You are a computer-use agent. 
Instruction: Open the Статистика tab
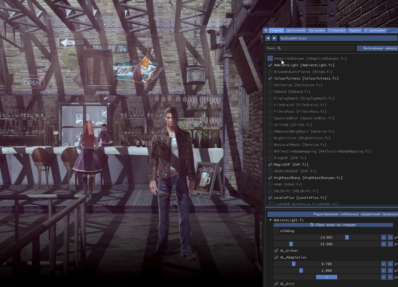coord(337,30)
